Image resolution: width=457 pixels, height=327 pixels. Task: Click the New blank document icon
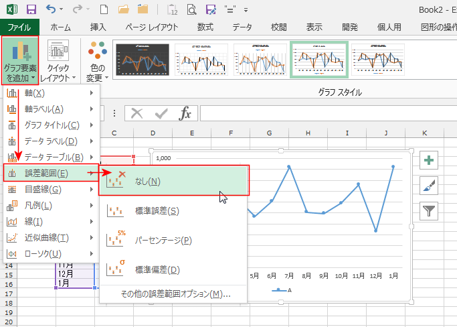click(x=104, y=9)
